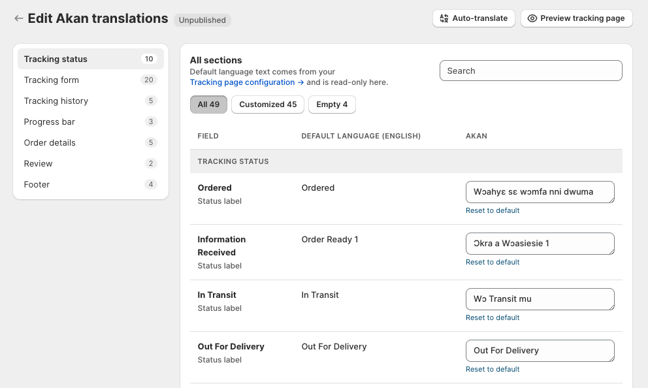
Task: Open the Footer section
Action: coord(91,184)
